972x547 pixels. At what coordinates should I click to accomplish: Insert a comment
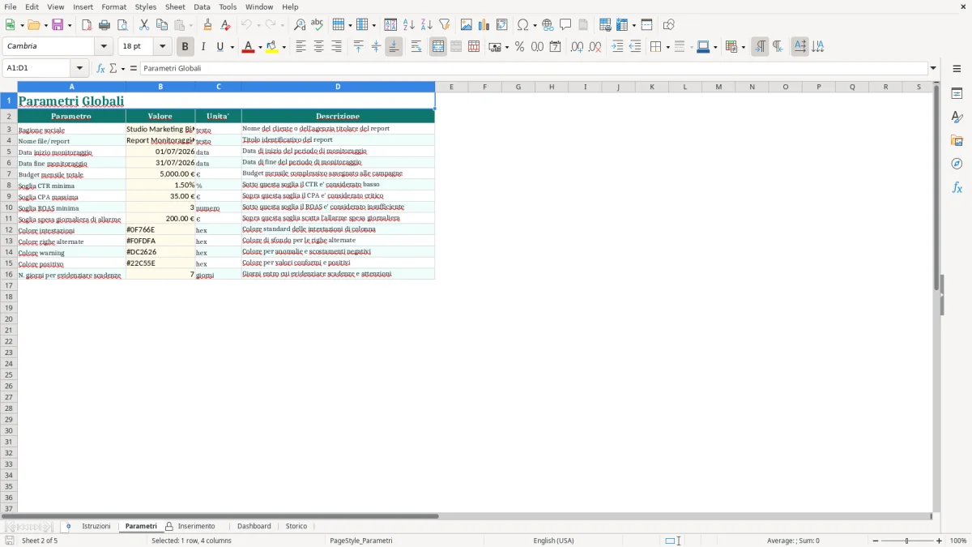pyautogui.click(x=565, y=25)
